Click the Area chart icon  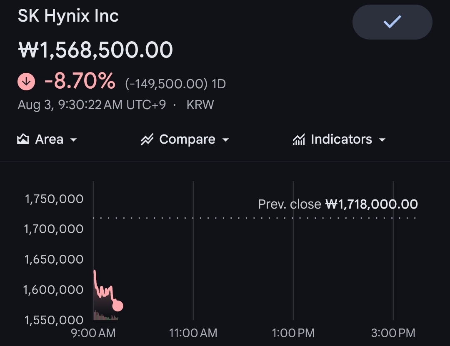pyautogui.click(x=23, y=139)
